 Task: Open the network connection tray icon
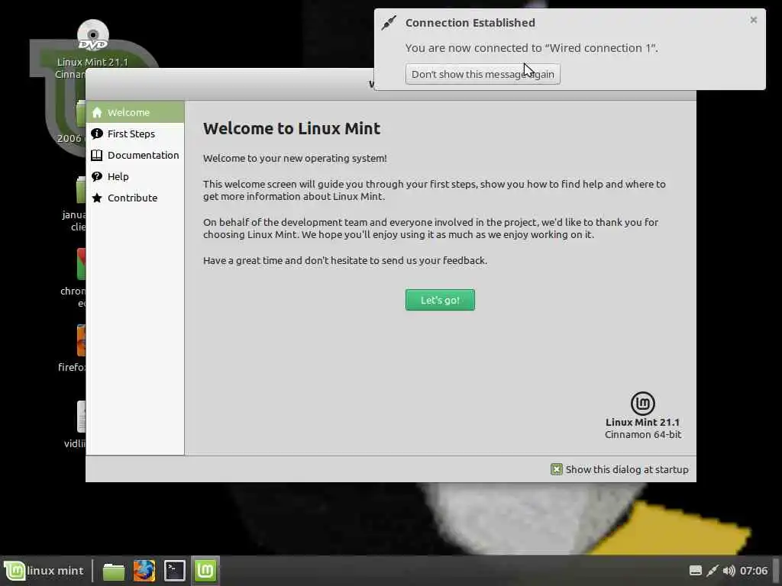(713, 571)
